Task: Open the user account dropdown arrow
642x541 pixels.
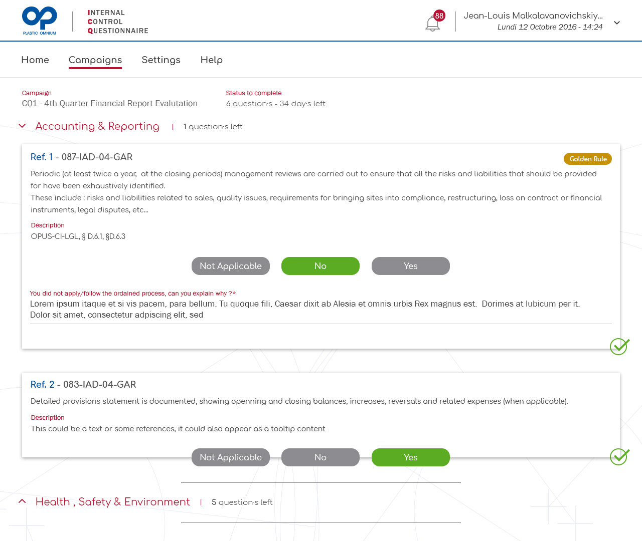Action: tap(617, 23)
